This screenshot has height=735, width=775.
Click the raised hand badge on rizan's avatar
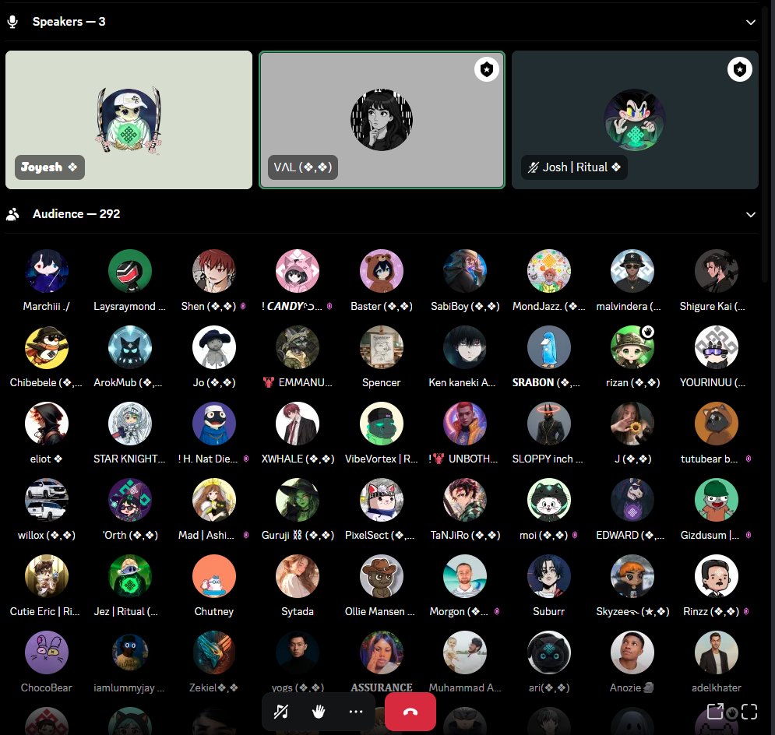click(x=647, y=332)
